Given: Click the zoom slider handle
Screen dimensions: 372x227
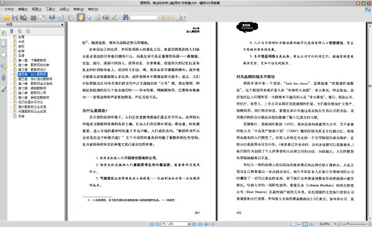Looking at the screenshot, I should click(x=348, y=224).
